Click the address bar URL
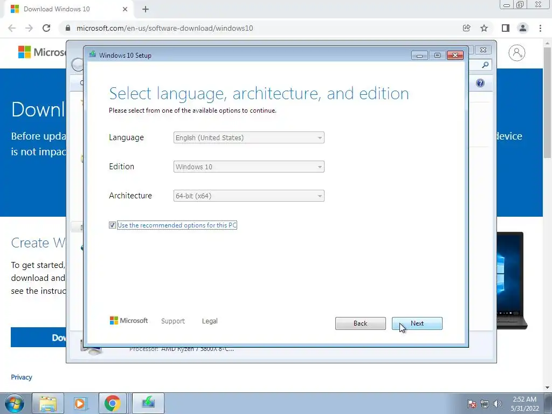Screen dimensions: 552x414 (165, 28)
